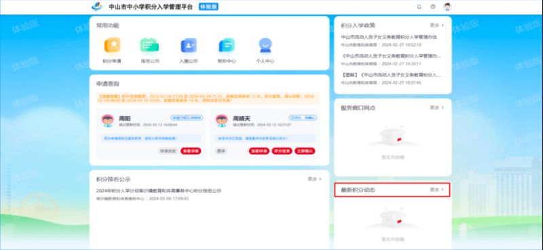Click the name 周阳 on the application card
This screenshot has width=543, height=250.
point(125,119)
